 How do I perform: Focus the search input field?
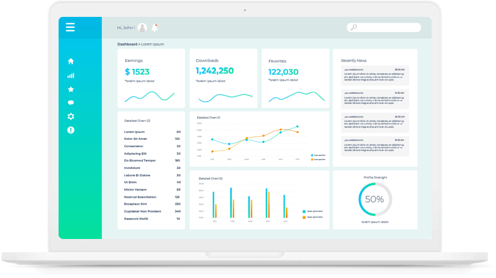384,27
